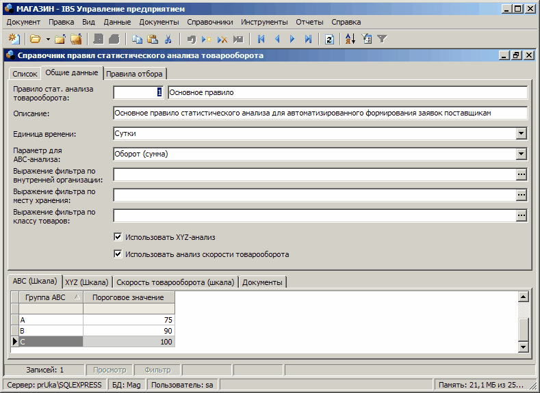This screenshot has height=393, width=540.
Task: Open the Справка menu
Action: (346, 22)
